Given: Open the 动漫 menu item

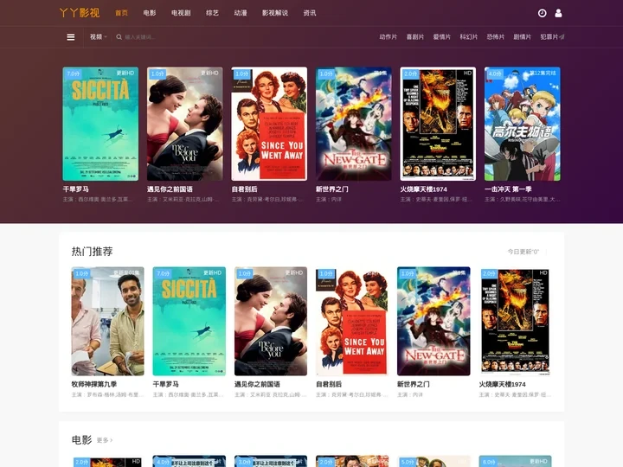Looking at the screenshot, I should tap(241, 13).
